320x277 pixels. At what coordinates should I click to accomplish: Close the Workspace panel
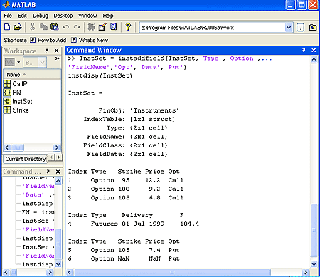click(x=56, y=51)
